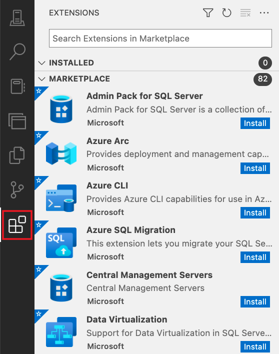This screenshot has height=354, width=279.
Task: Click the EXTENSIONS panel header title
Action: coord(74,13)
